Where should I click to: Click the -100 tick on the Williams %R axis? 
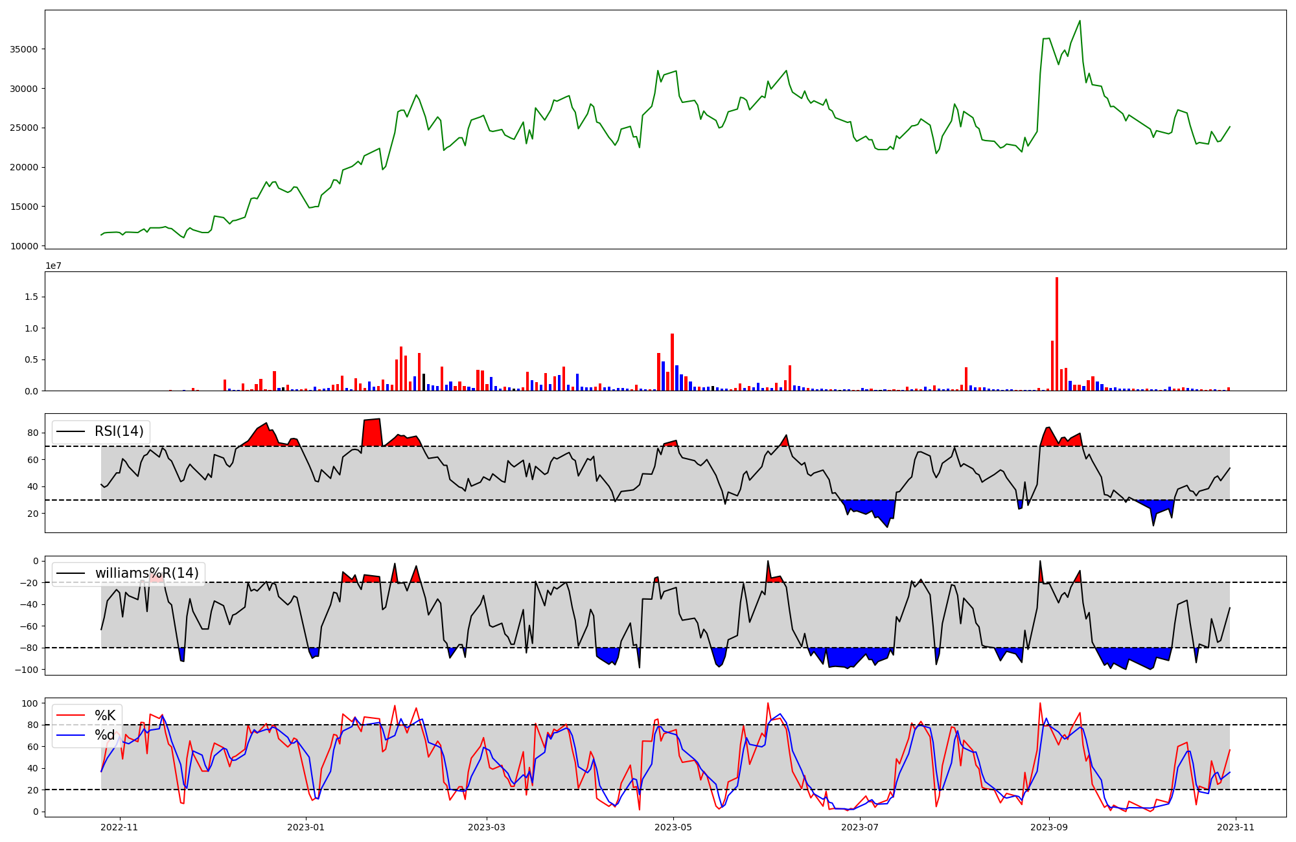tap(27, 669)
